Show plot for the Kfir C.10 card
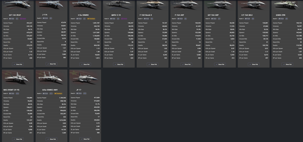The height and width of the screenshot is (142, 303). tap(119, 64)
